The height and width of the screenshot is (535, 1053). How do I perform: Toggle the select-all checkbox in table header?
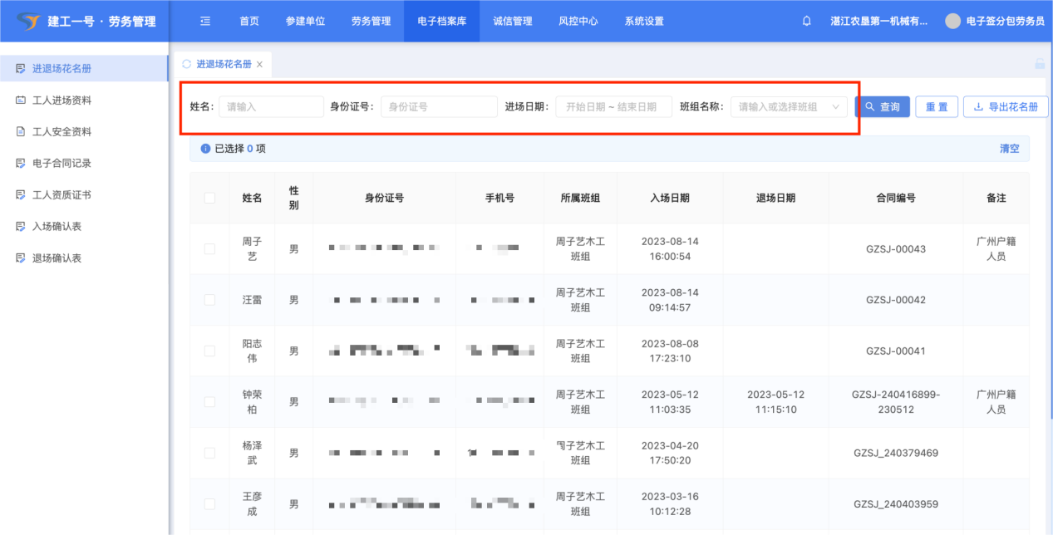coord(209,198)
